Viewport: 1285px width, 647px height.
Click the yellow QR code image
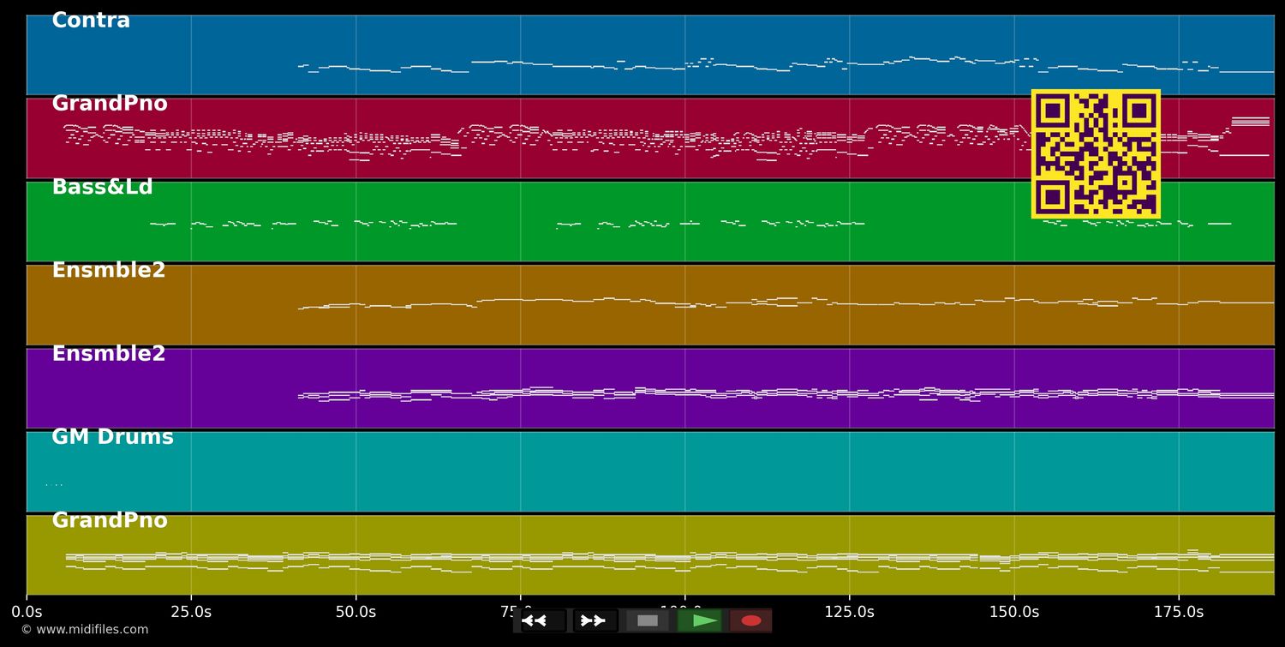click(x=1096, y=153)
